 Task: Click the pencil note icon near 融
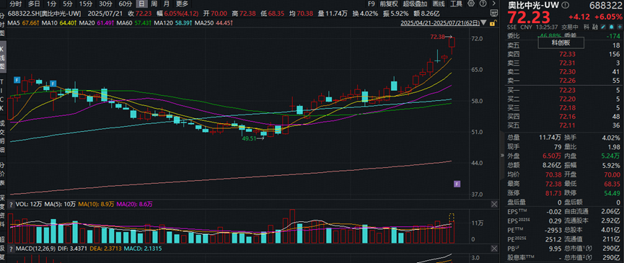[x=603, y=27]
